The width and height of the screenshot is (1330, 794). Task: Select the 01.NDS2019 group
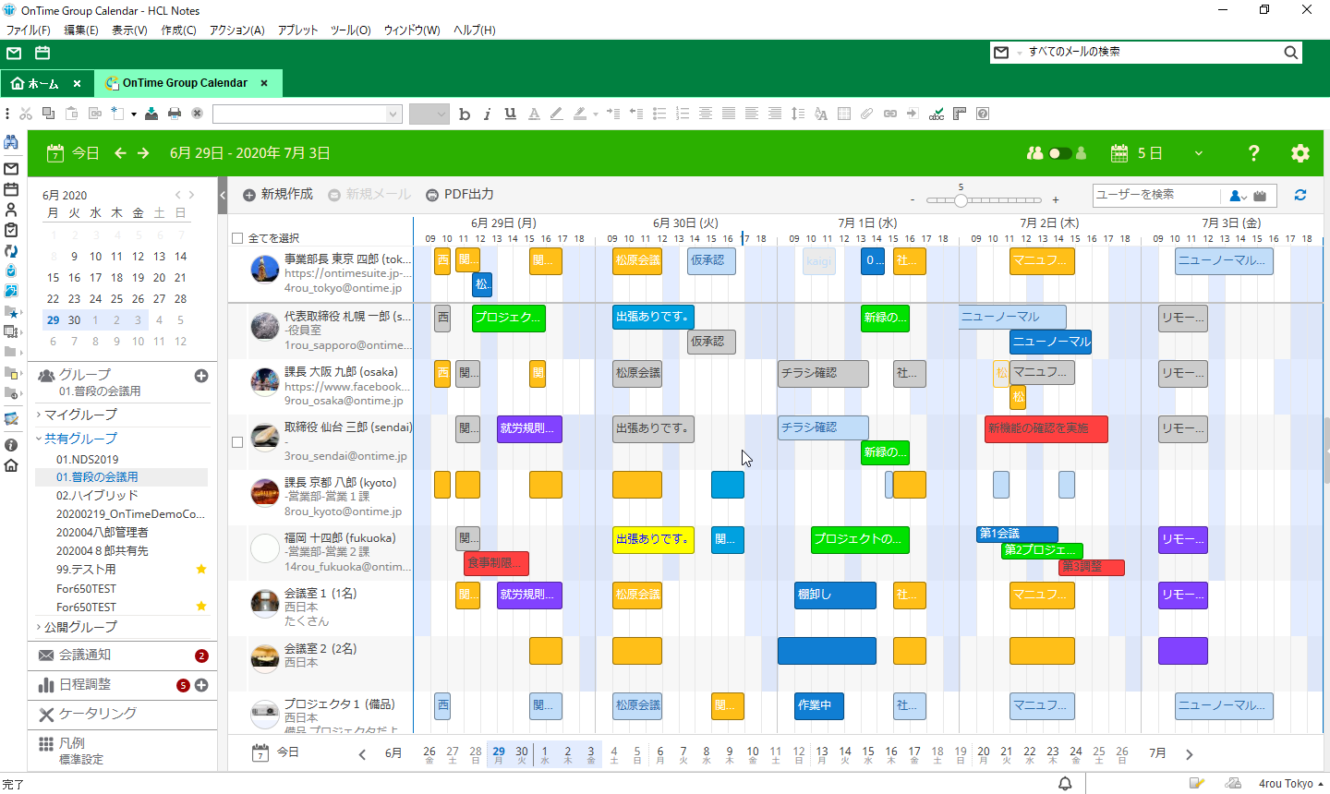click(87, 459)
